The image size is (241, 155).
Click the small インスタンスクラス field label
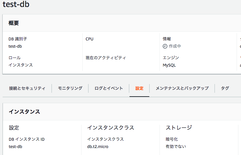click(x=105, y=139)
